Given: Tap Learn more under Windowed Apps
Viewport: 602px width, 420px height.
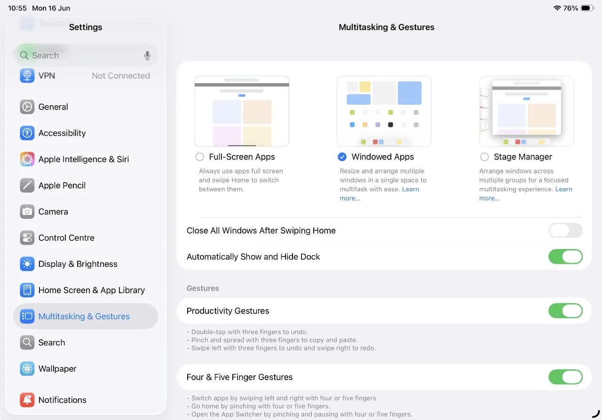Looking at the screenshot, I should [380, 194].
